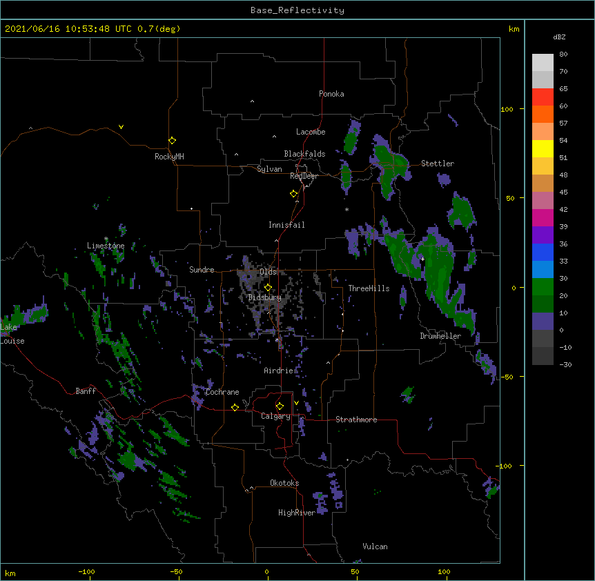Screen dimensions: 595x581
Task: Click the yellow marker between Olds and Didsbury
Action: pos(268,287)
